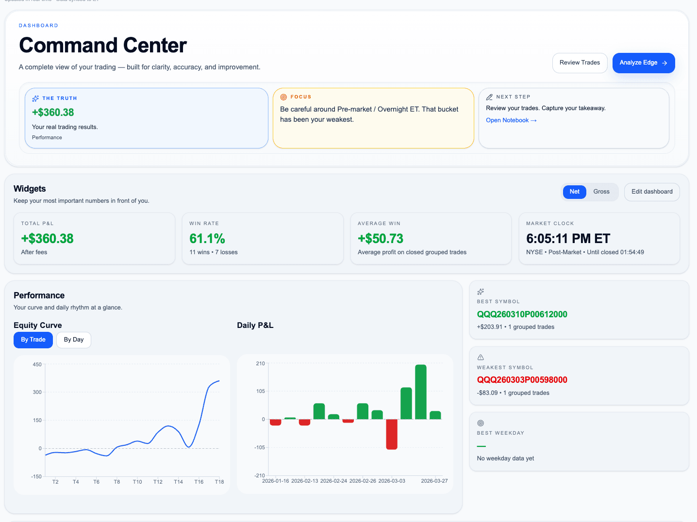Click the Command Center heading

click(x=102, y=46)
